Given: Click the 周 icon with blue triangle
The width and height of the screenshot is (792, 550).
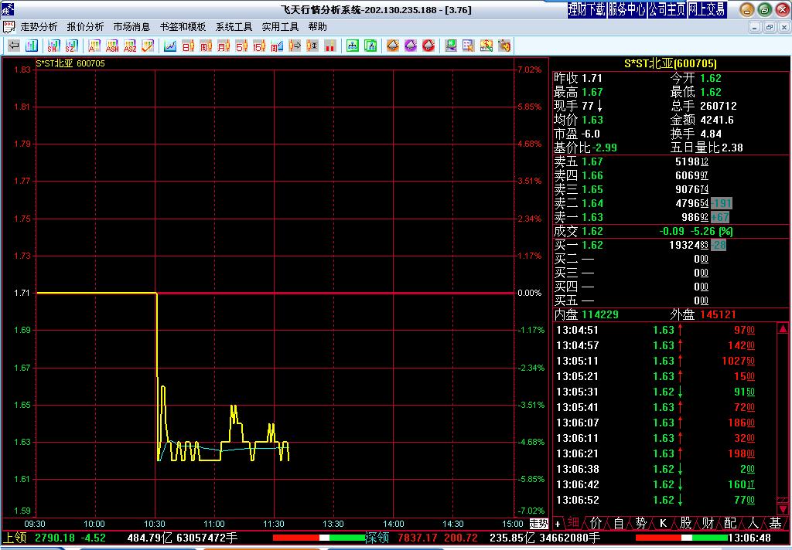Looking at the screenshot, I should 277,46.
